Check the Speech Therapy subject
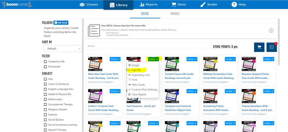The image size is (288, 132). pyautogui.click(x=45, y=130)
